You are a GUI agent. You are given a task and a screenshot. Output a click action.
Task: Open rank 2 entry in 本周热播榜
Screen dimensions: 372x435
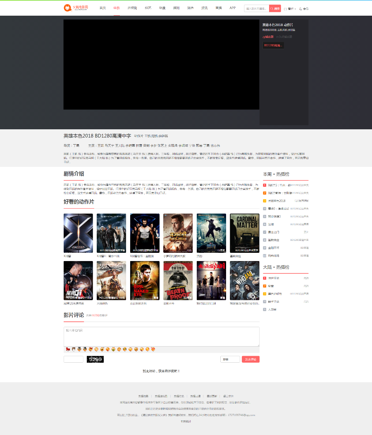(x=286, y=193)
